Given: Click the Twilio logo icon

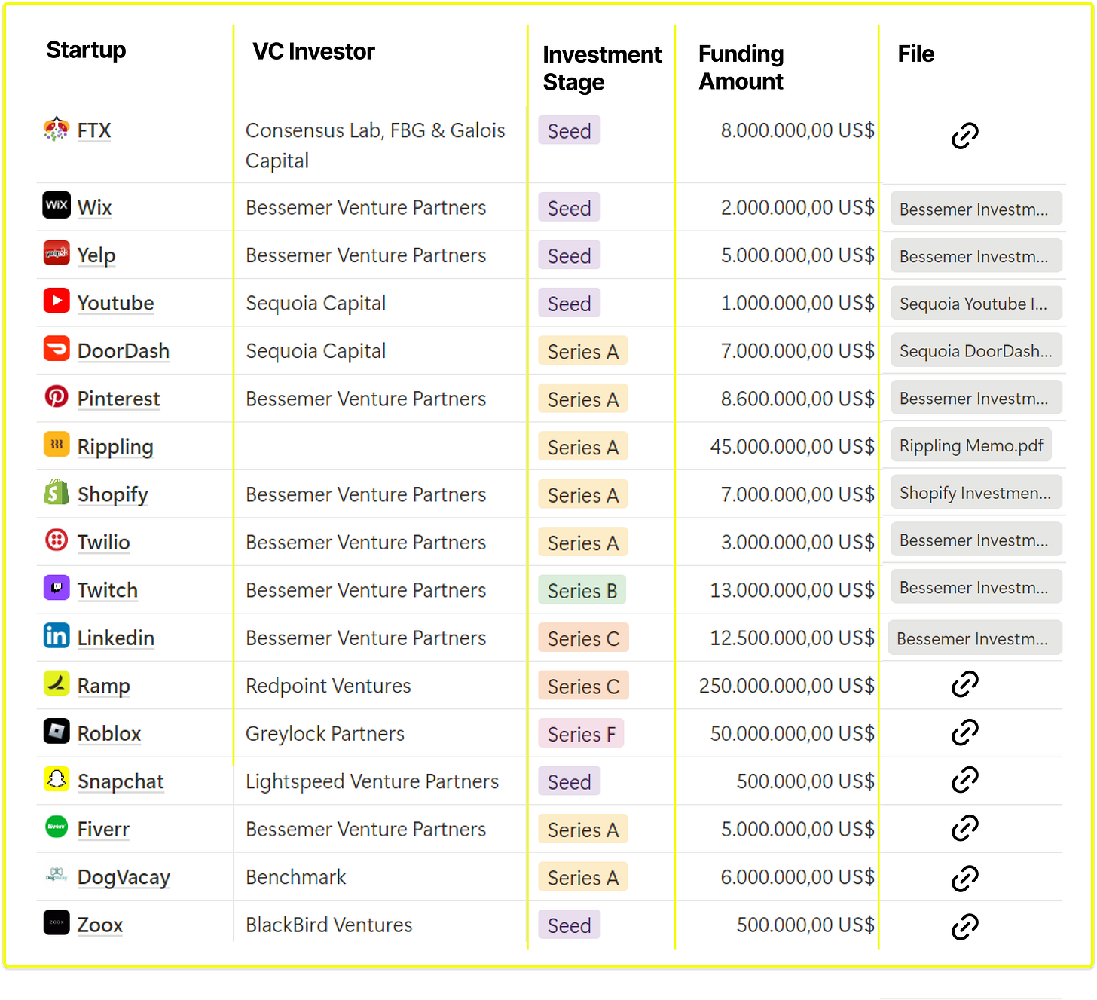Looking at the screenshot, I should 57,540.
